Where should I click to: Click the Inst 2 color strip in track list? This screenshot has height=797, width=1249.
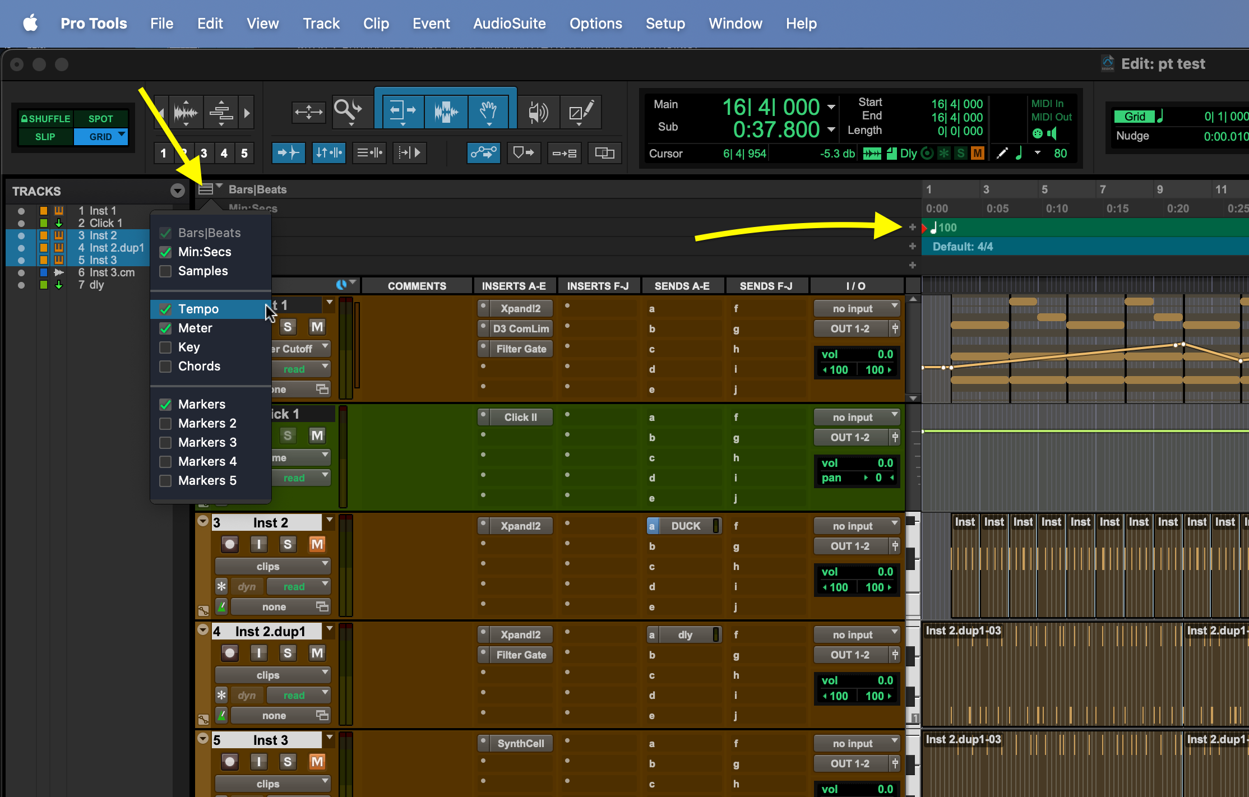pos(44,235)
